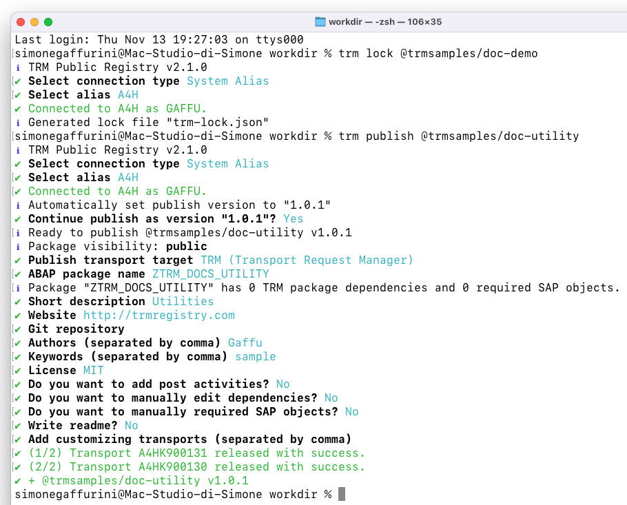Click the 'trm lock @trmsamples/doc-demo' command
The height and width of the screenshot is (505, 627).
pos(438,54)
